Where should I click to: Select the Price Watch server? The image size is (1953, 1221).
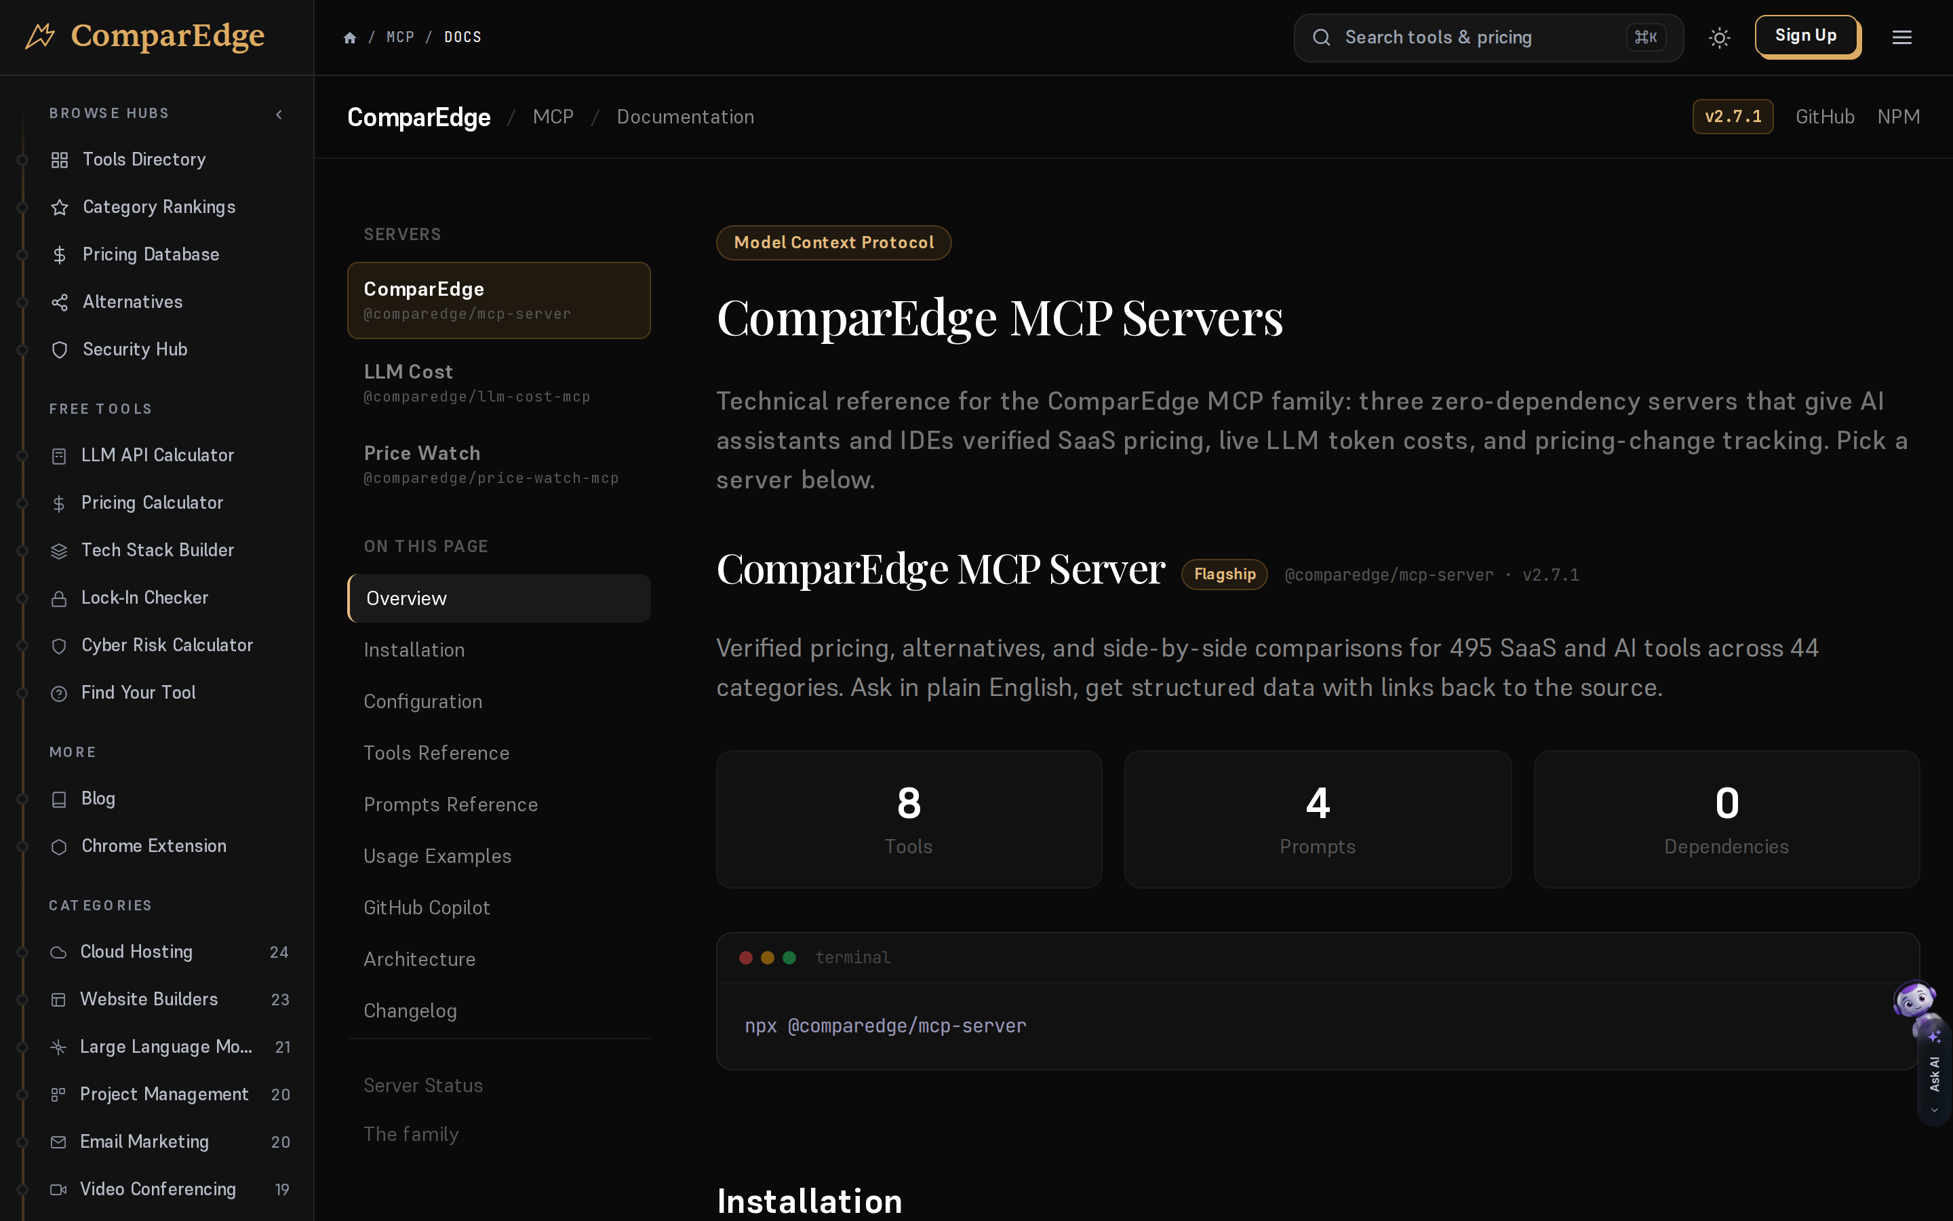click(x=498, y=465)
